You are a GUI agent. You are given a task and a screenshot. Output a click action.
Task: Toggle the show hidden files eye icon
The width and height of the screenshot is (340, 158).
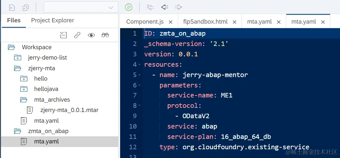(91, 35)
